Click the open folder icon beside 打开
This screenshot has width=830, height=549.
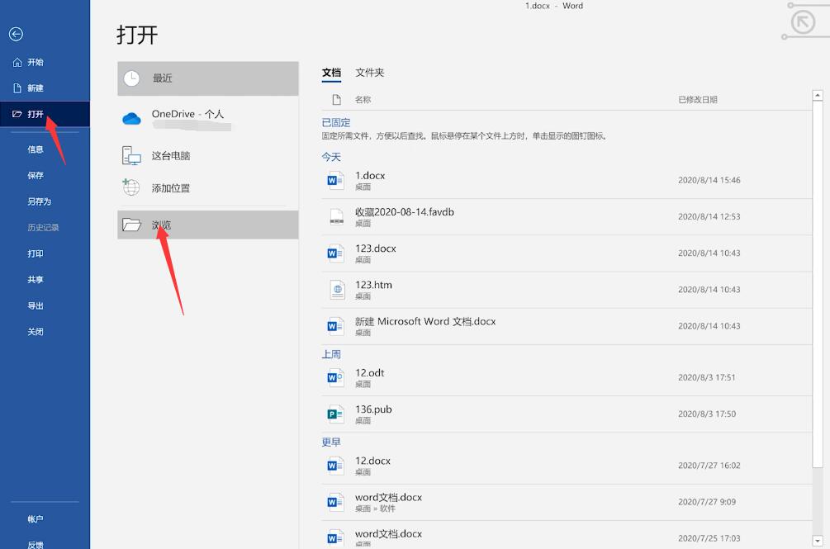(x=17, y=114)
